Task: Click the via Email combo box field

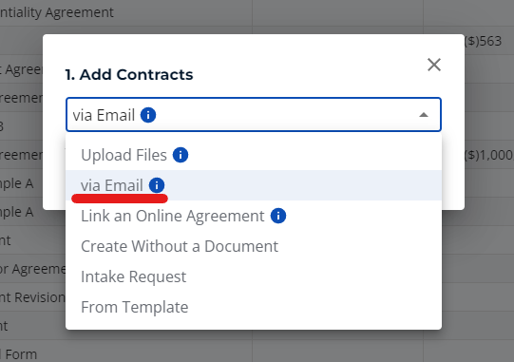Action: pyautogui.click(x=254, y=115)
